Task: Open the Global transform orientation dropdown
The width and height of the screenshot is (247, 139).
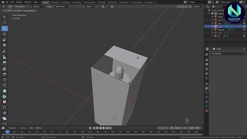Action: pos(88,7)
